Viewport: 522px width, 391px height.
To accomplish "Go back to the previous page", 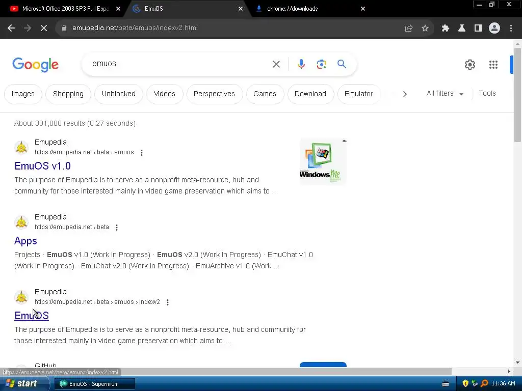I will point(11,28).
